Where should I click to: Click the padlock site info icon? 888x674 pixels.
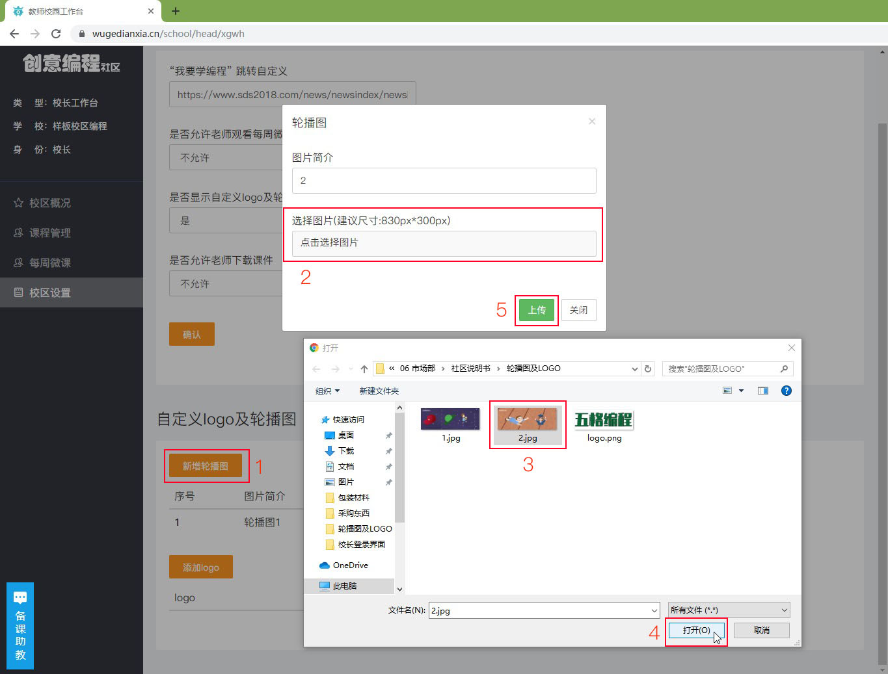point(82,34)
